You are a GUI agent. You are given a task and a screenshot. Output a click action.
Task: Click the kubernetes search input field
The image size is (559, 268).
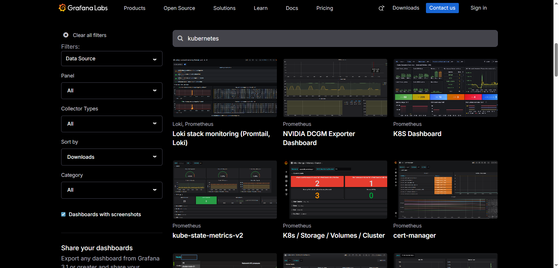[x=335, y=38]
